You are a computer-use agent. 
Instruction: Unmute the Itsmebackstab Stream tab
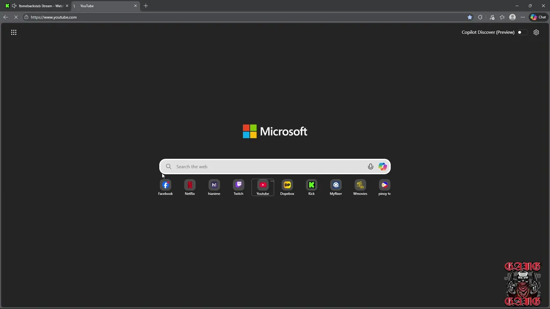[x=14, y=6]
